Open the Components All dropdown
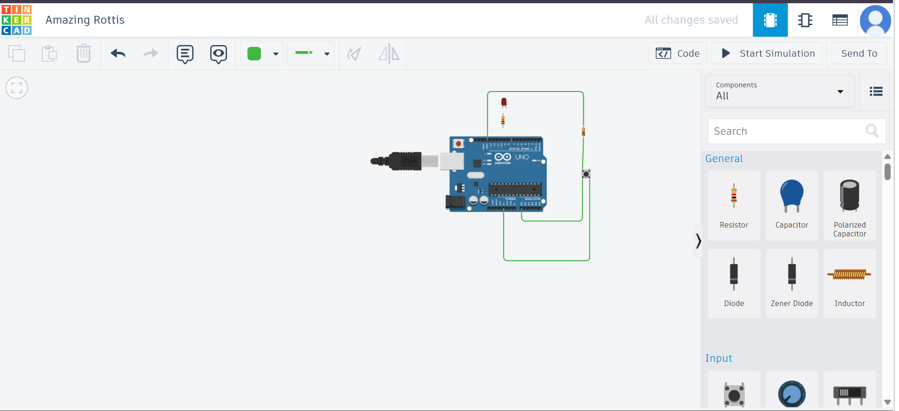The width and height of the screenshot is (899, 411). tap(780, 91)
